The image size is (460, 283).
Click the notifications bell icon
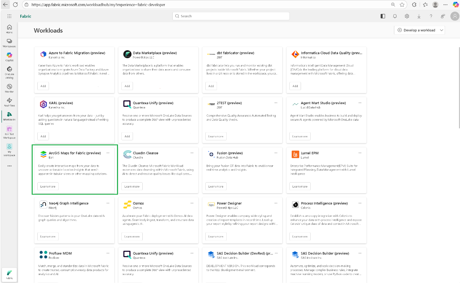395,16
